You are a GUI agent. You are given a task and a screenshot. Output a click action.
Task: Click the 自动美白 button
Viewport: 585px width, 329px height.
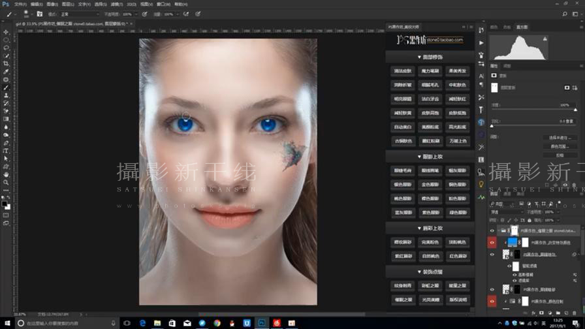(403, 127)
